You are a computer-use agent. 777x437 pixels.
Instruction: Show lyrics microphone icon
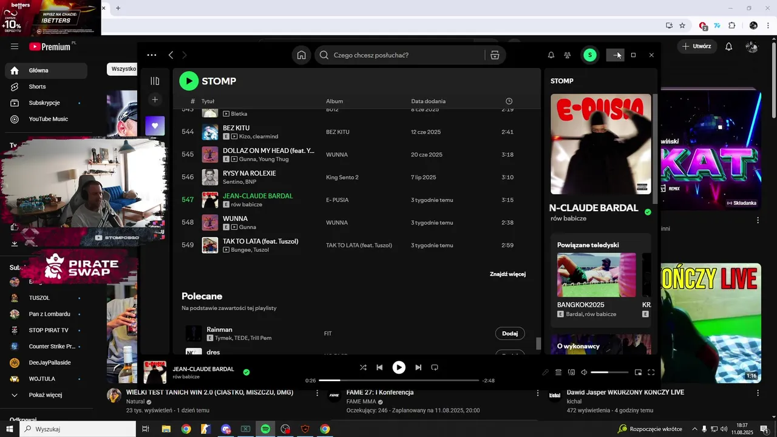[x=545, y=372]
